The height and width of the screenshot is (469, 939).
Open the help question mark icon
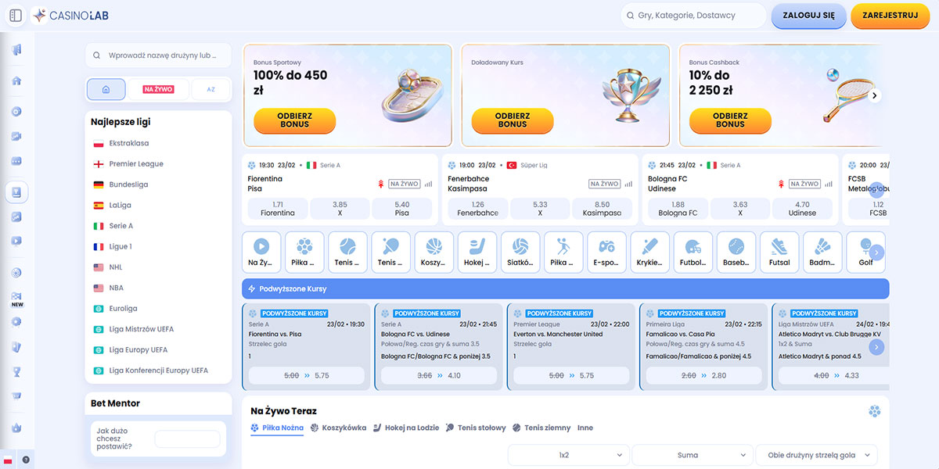[26, 460]
